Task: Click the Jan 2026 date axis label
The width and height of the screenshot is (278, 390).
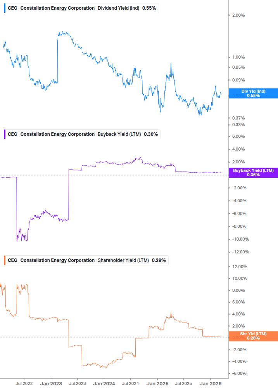Action: point(211,384)
